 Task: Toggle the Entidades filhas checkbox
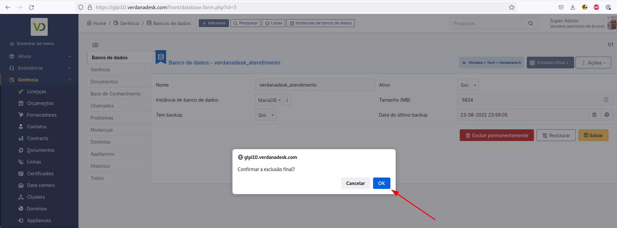pyautogui.click(x=532, y=63)
